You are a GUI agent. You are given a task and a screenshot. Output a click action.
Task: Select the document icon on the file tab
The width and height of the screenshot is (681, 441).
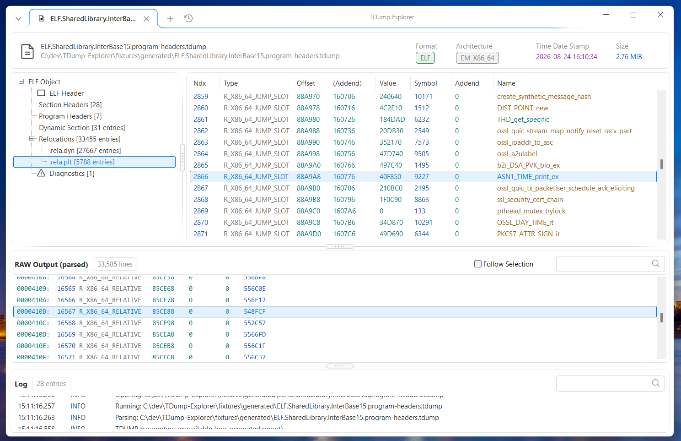42,19
